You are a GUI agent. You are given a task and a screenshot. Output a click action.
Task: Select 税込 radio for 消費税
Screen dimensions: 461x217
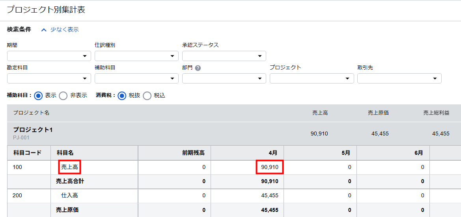pos(147,96)
